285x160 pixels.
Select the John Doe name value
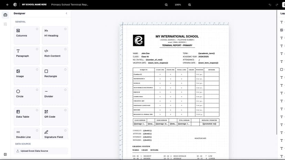[145, 53]
